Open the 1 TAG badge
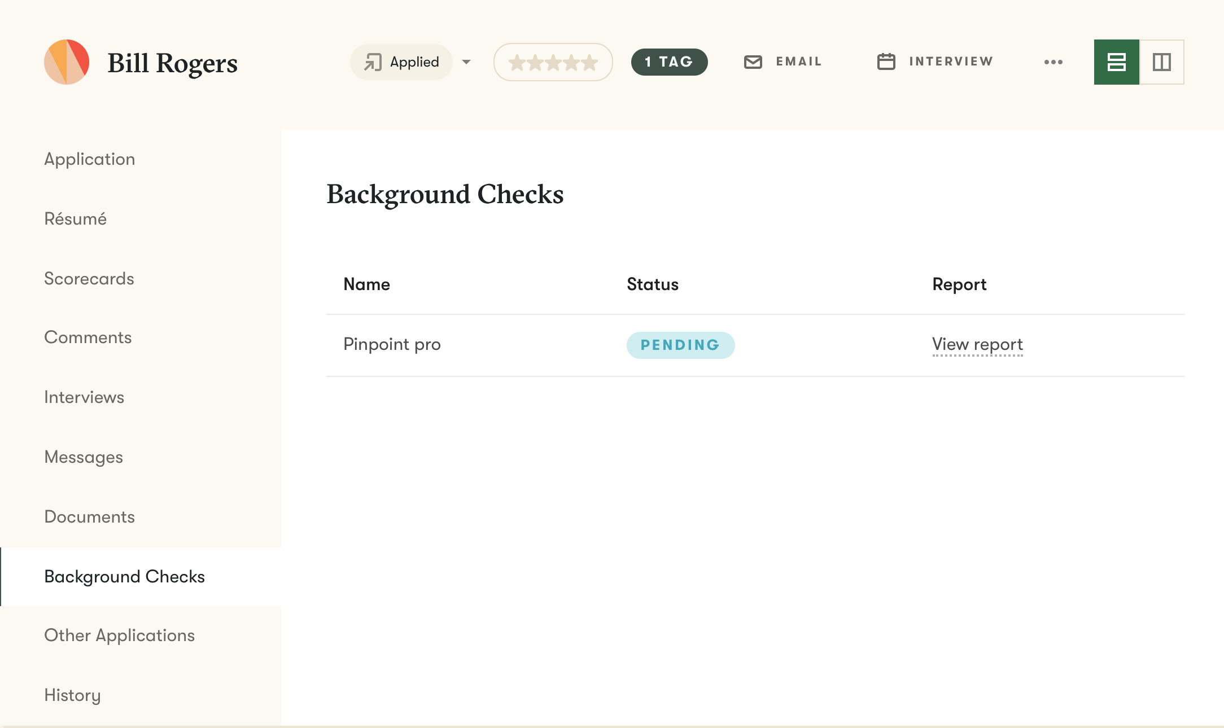The height and width of the screenshot is (728, 1224). point(670,62)
